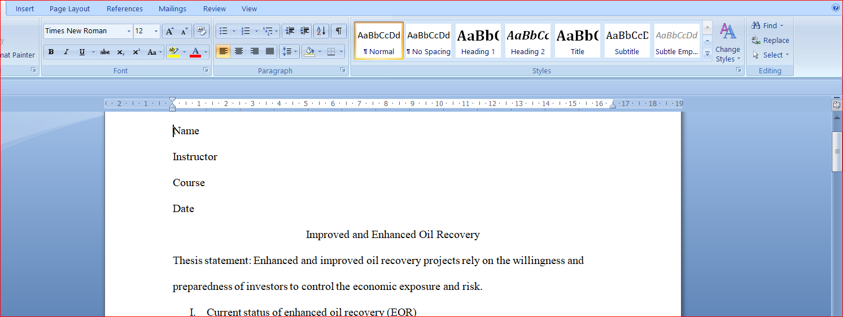Open the Select menu button
Image resolution: width=843 pixels, height=317 pixels.
[771, 55]
